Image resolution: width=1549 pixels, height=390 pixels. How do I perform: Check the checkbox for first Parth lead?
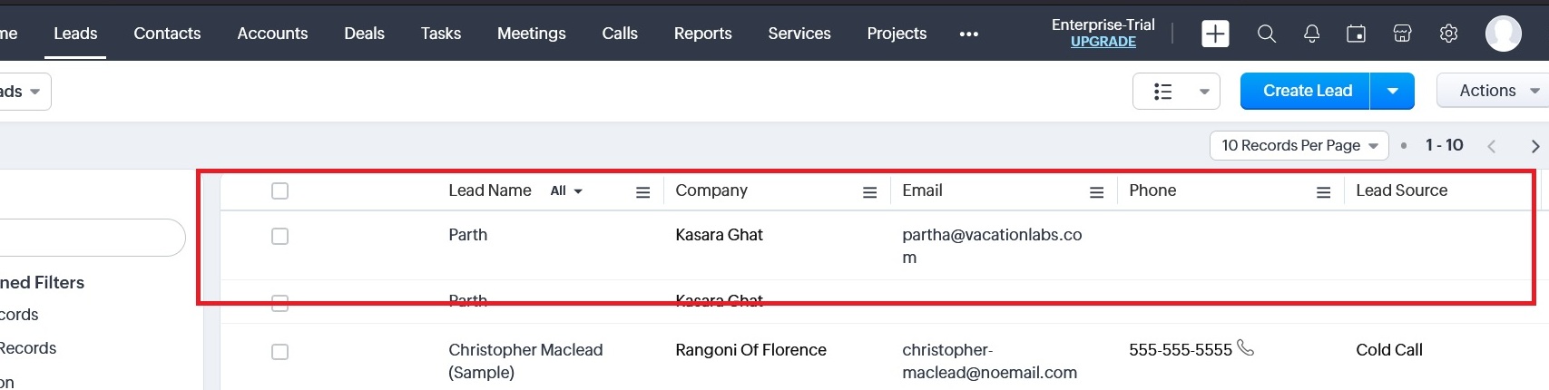coord(279,236)
